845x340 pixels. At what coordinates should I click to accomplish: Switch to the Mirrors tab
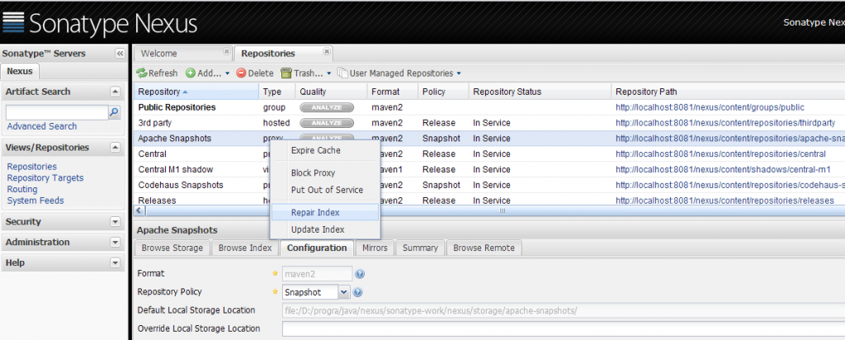coord(375,248)
